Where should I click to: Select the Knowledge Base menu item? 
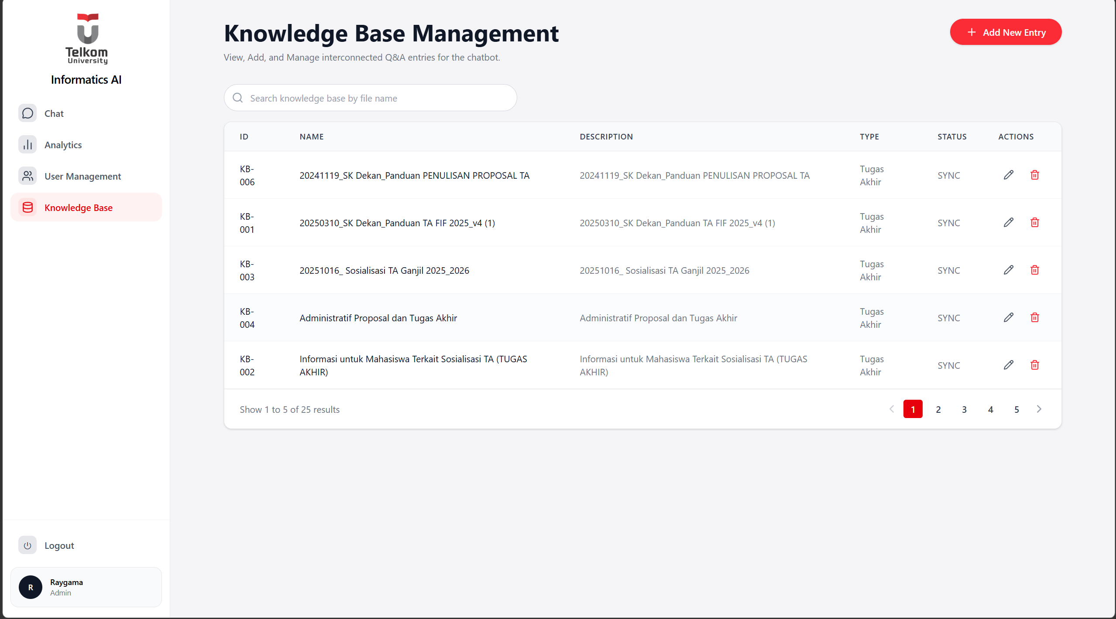tap(86, 207)
